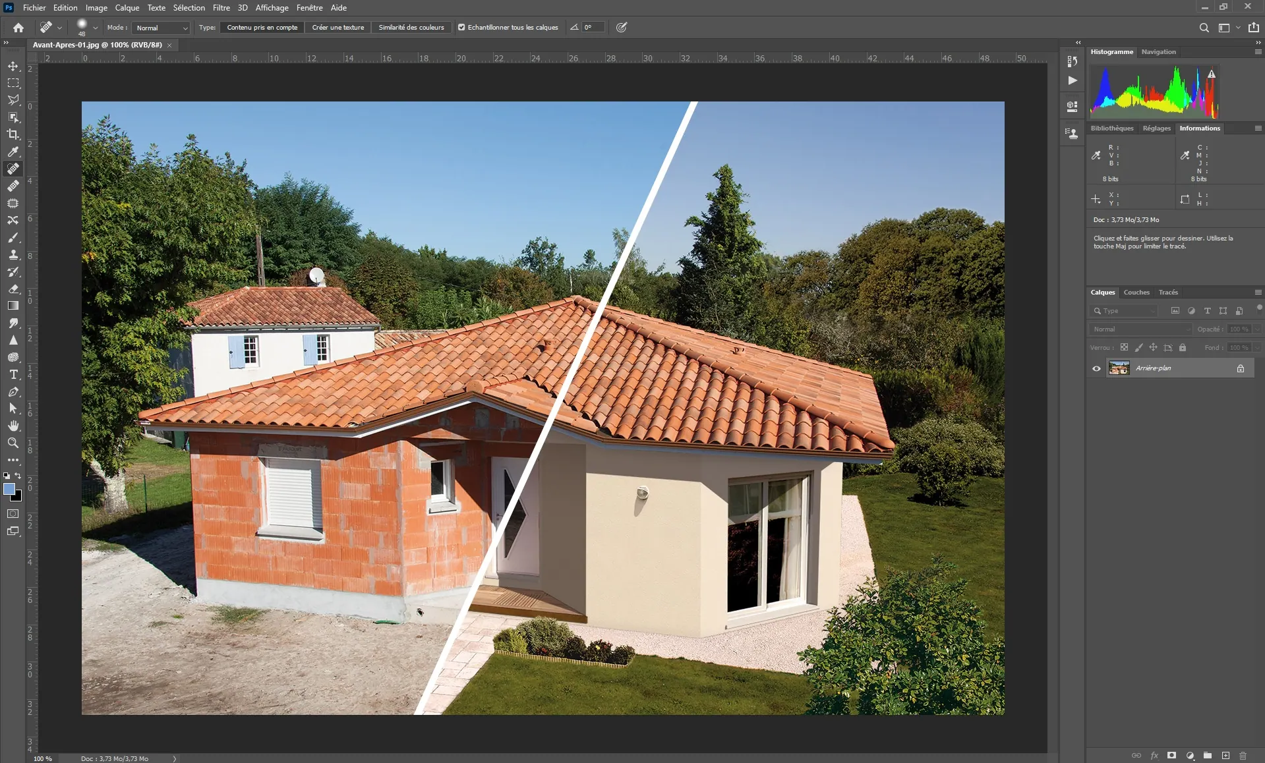Image resolution: width=1265 pixels, height=763 pixels.
Task: Switch to the Navigation tab
Action: tap(1158, 52)
